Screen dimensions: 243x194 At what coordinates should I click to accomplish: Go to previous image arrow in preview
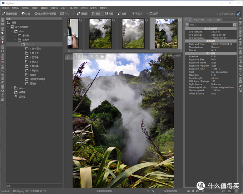click(68, 56)
